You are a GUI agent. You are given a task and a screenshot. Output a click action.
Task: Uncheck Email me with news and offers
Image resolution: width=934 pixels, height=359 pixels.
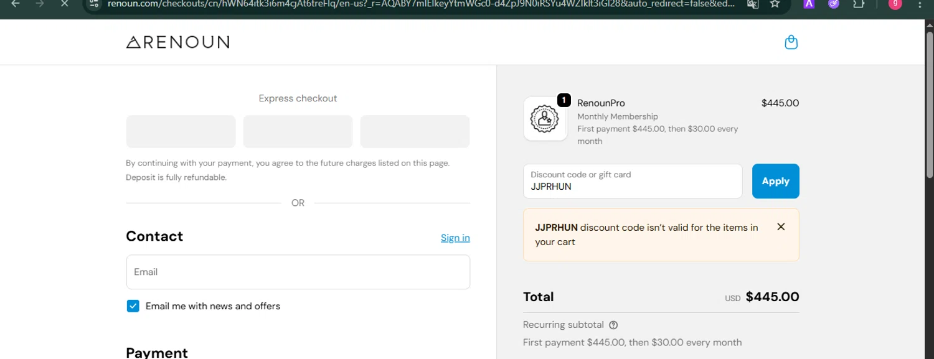click(x=133, y=306)
